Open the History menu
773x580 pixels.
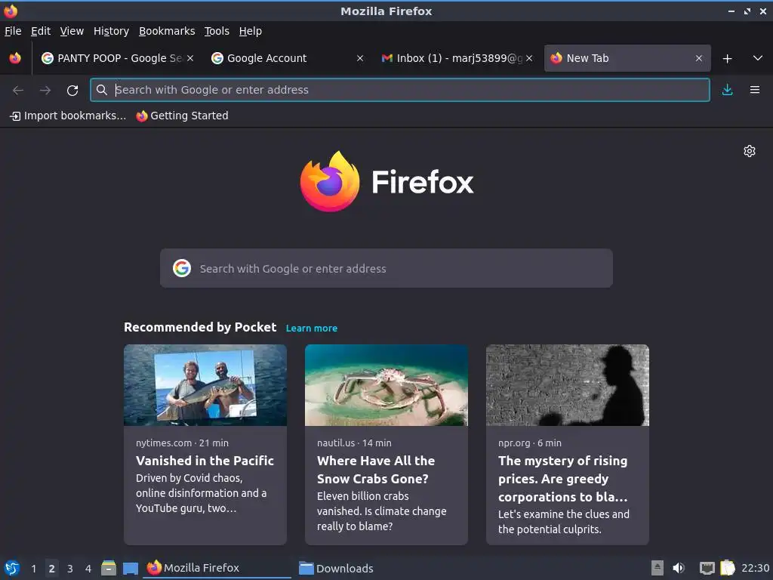111,31
